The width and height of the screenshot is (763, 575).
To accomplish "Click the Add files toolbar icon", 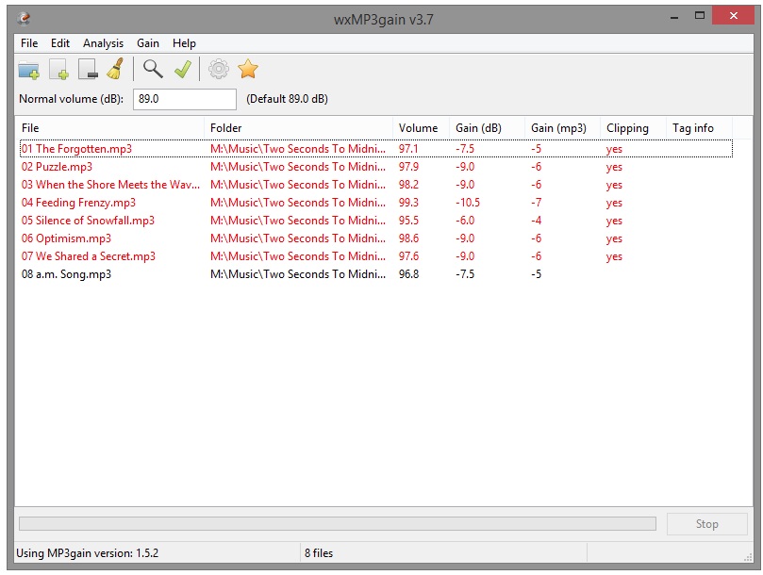I will (x=58, y=70).
